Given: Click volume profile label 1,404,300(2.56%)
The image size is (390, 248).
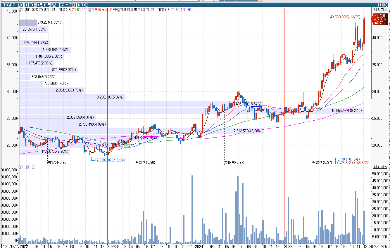Looking at the screenshot, I should [49, 56].
